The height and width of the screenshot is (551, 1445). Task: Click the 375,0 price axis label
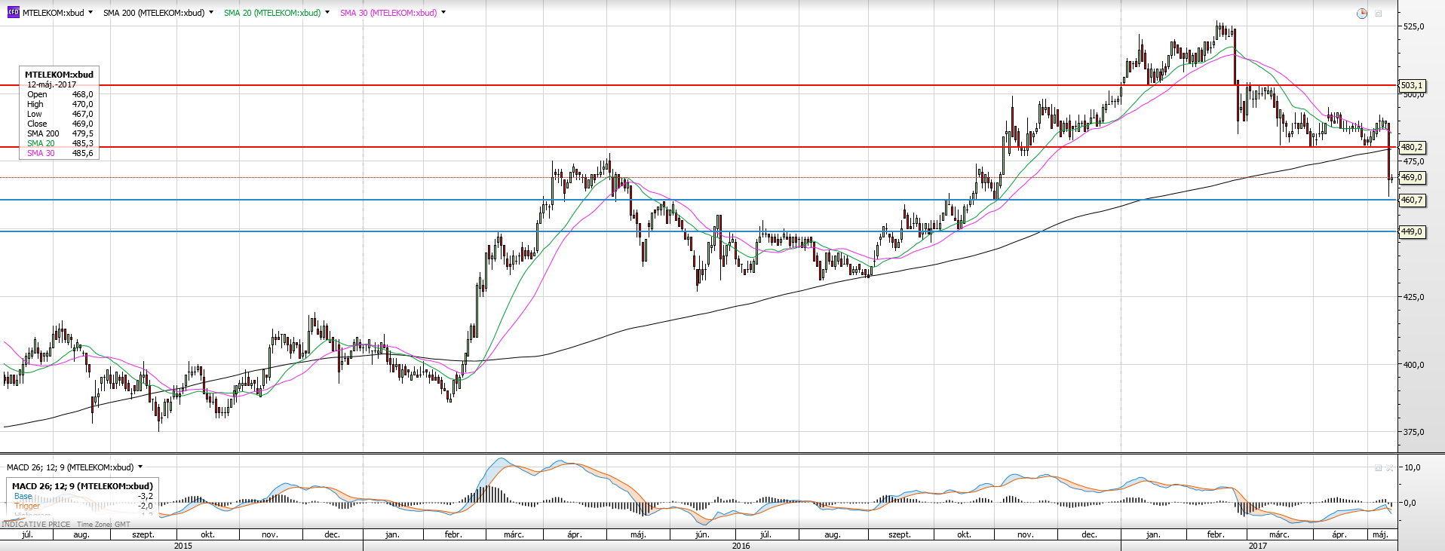(x=1413, y=432)
